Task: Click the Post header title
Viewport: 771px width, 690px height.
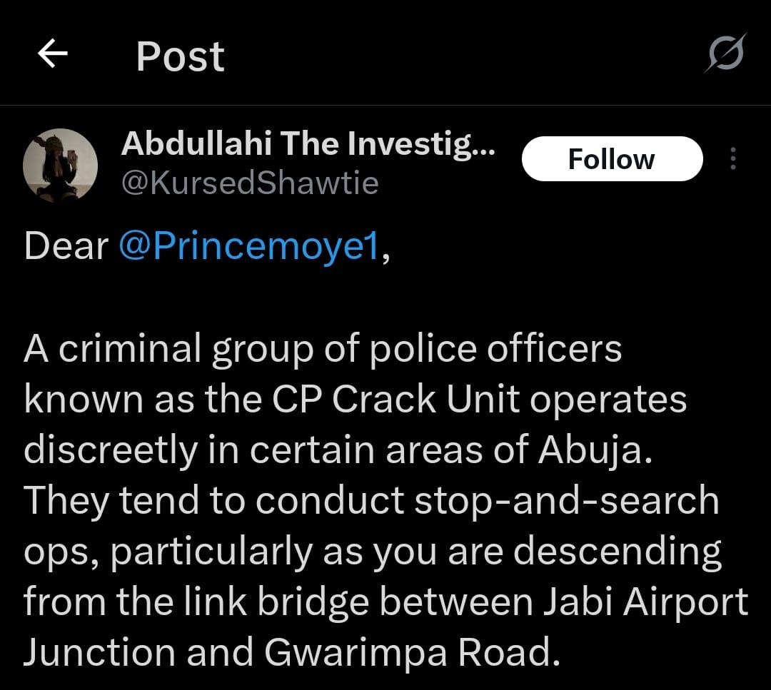Action: click(x=180, y=56)
